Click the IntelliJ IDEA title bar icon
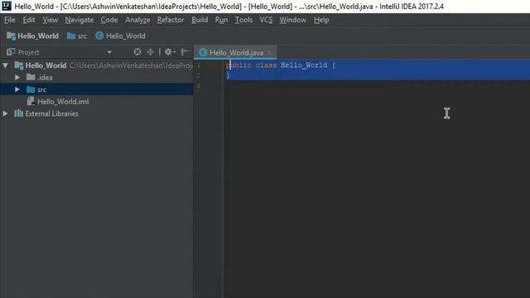Image resolution: width=530 pixels, height=298 pixels. (x=7, y=6)
